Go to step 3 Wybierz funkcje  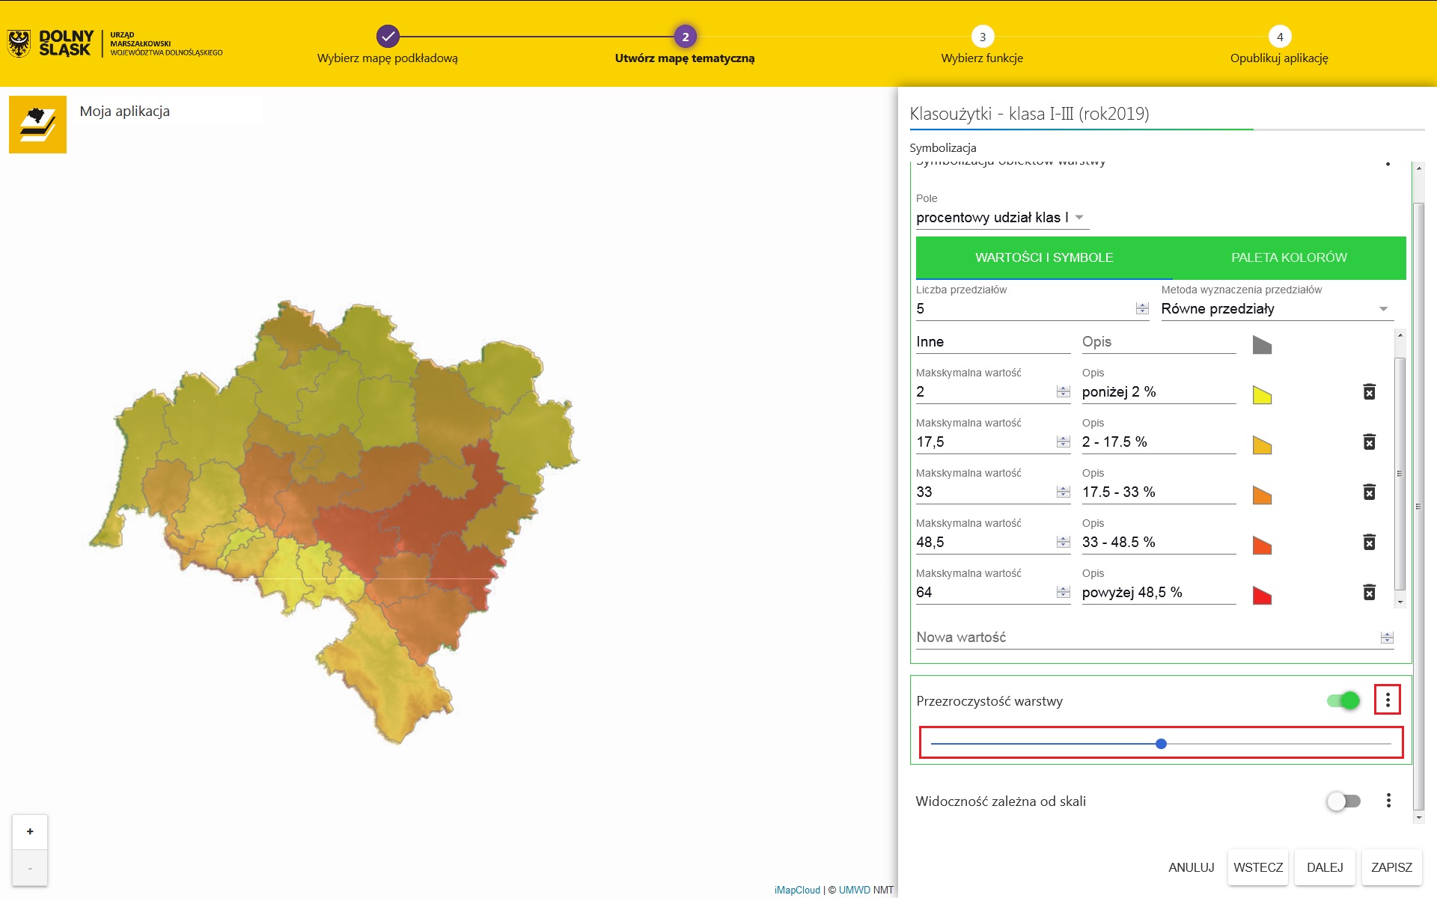(x=982, y=37)
